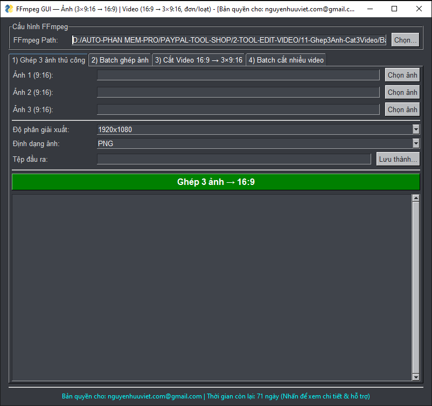Close the FFmpeg GUI window
This screenshot has width=432, height=406.
point(419,9)
